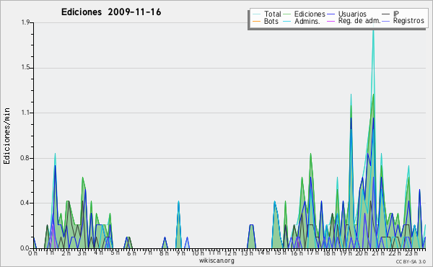Click the CC BY-SA 3.0 license text
433x267 pixels.
tap(411, 261)
